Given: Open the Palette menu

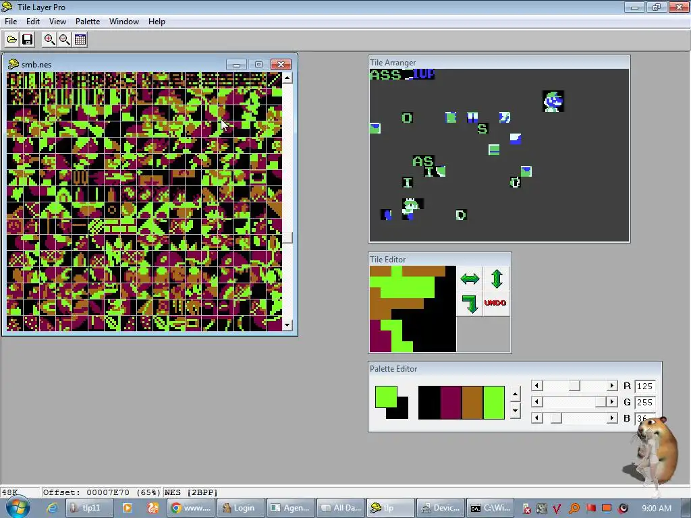Looking at the screenshot, I should [x=88, y=22].
